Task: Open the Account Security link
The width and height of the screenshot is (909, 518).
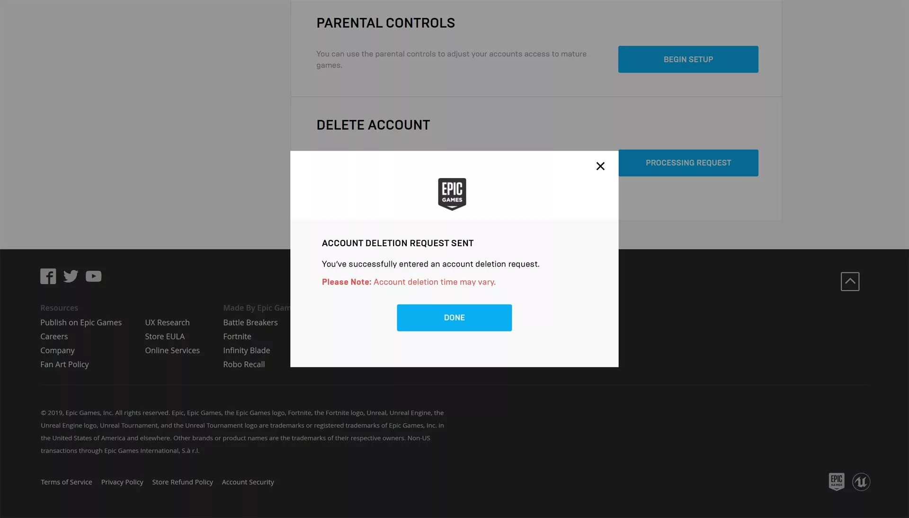Action: (x=248, y=482)
